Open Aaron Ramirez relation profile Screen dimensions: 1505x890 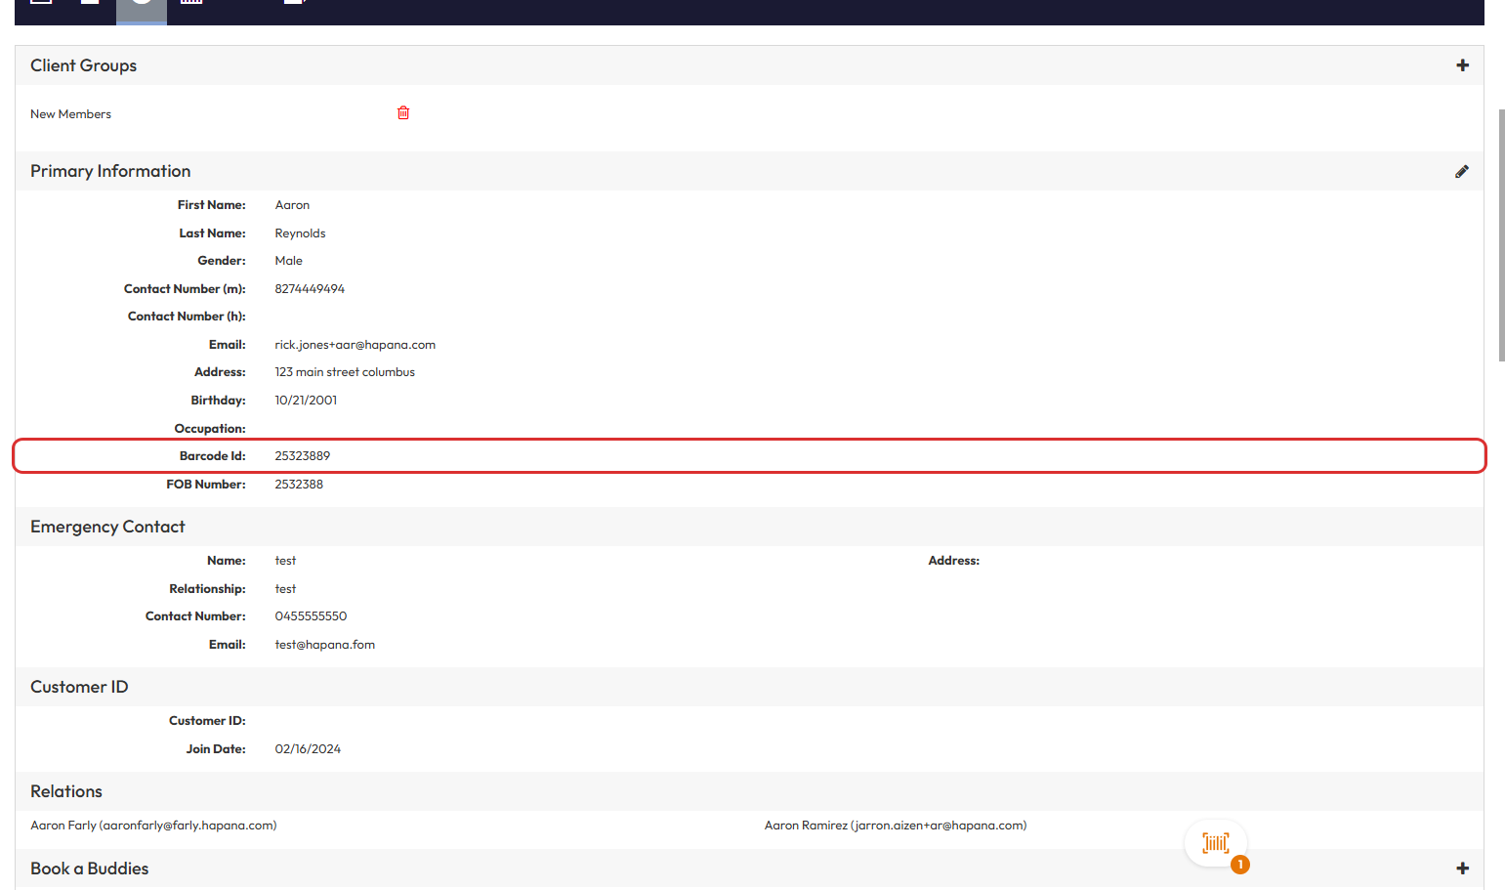click(895, 826)
